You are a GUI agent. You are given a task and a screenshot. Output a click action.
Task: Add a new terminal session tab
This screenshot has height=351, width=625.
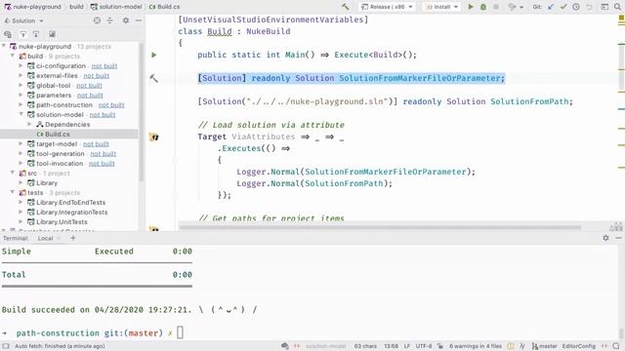[x=73, y=238]
